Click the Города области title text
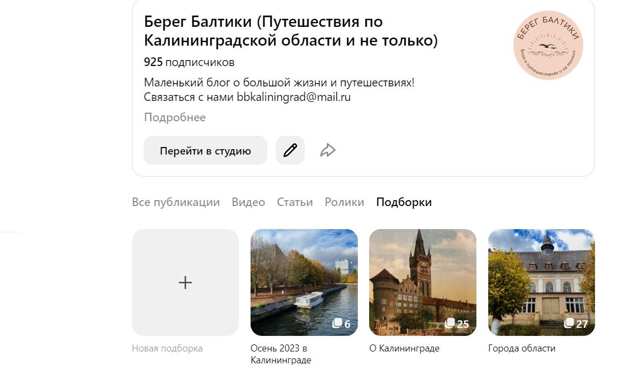This screenshot has height=374, width=639. (x=522, y=348)
